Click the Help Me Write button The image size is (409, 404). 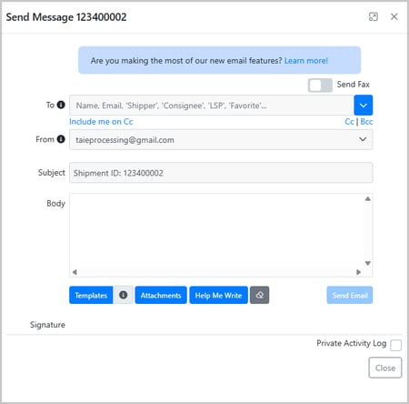click(218, 295)
